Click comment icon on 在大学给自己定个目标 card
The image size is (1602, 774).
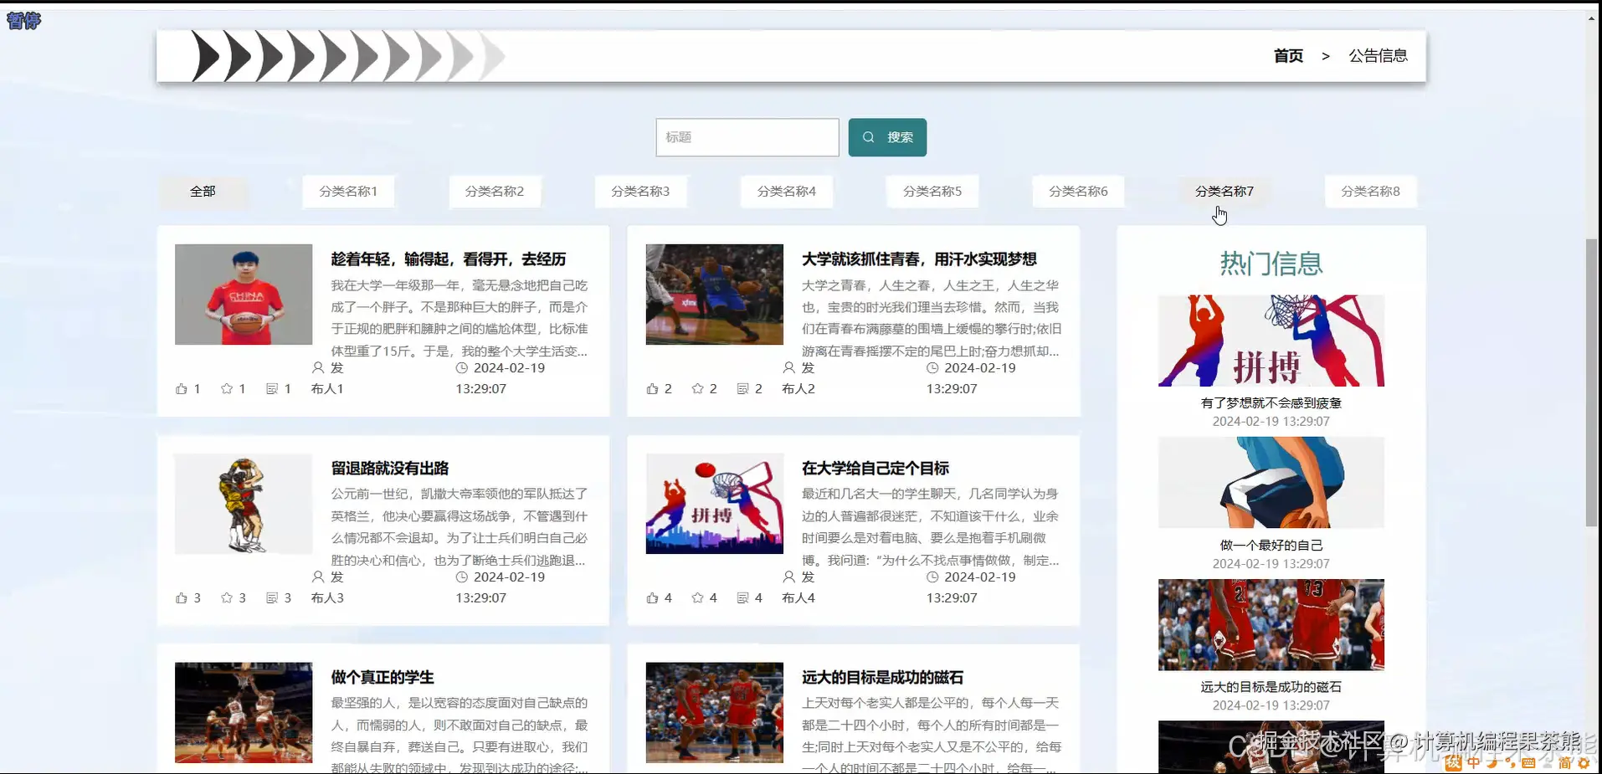coord(743,598)
